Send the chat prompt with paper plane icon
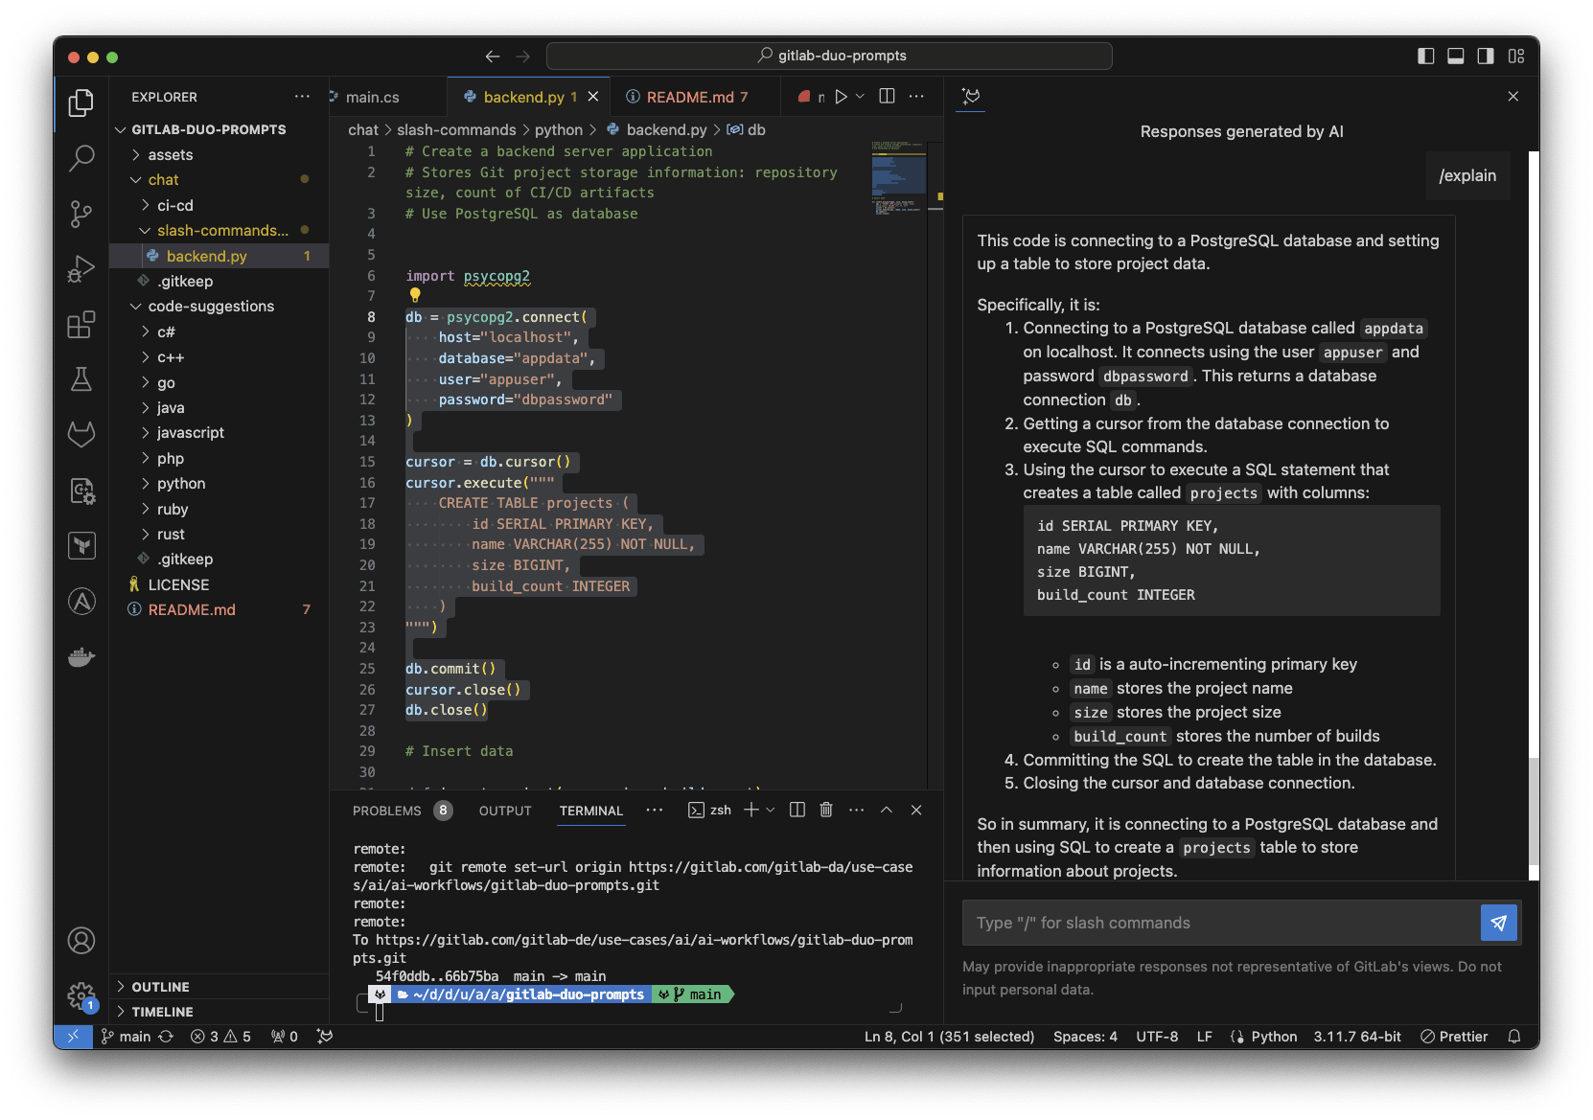The width and height of the screenshot is (1593, 1120). pos(1498,923)
